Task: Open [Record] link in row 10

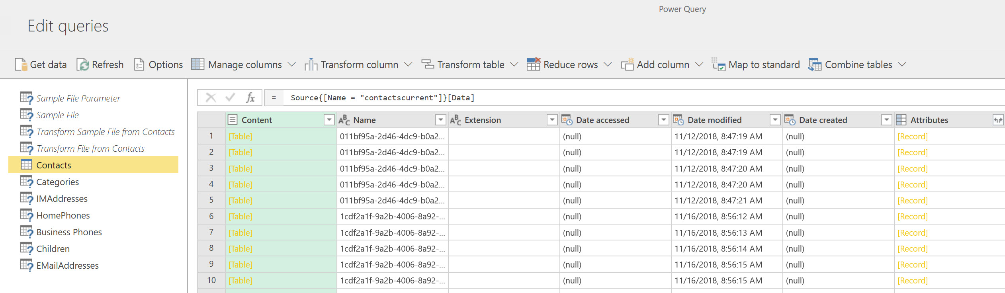Action: 912,280
